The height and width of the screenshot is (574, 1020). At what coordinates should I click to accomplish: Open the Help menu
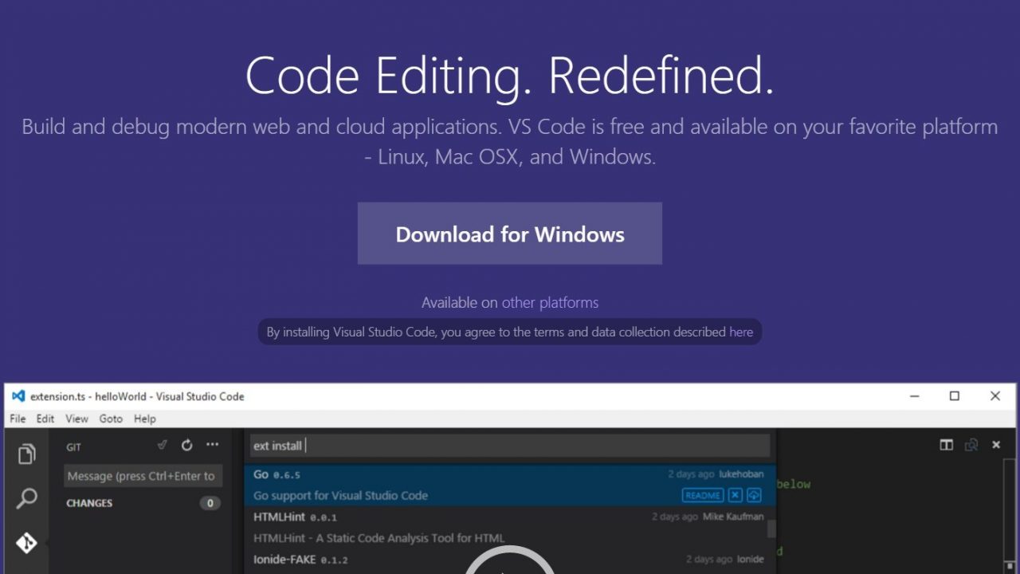click(145, 419)
